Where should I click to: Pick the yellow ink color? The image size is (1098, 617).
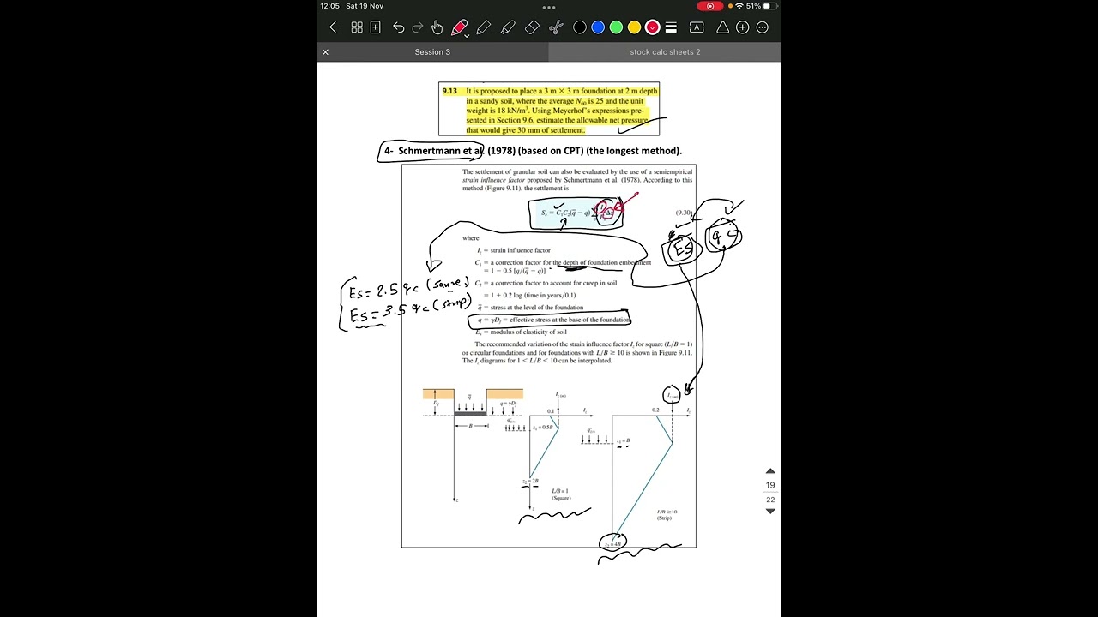[634, 27]
